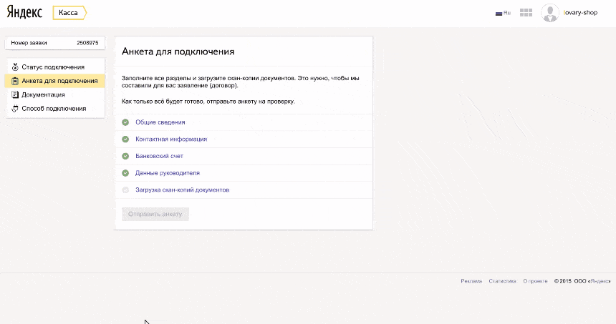Click the medal icon for Статус подключения
Image resolution: width=616 pixels, height=324 pixels.
tap(15, 67)
